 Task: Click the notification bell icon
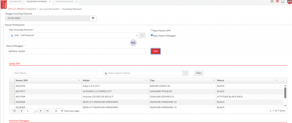283,2
